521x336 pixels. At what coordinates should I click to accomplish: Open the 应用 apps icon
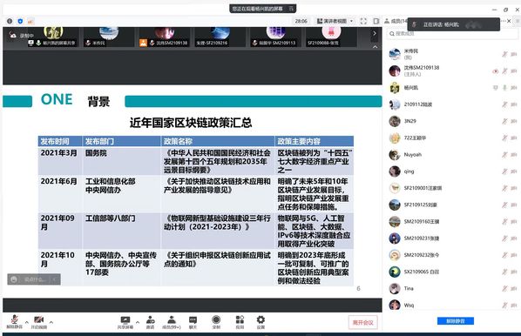click(x=240, y=322)
